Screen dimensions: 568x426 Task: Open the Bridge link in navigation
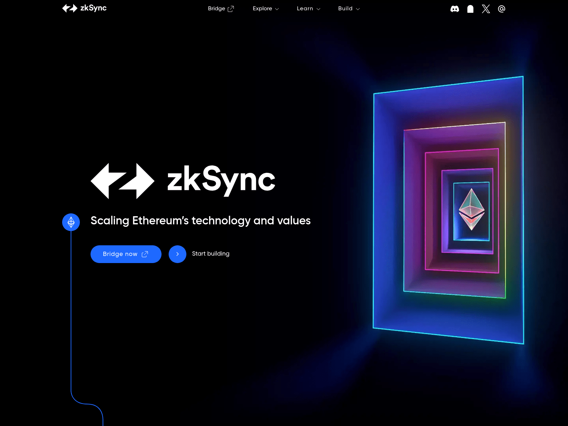click(x=221, y=9)
